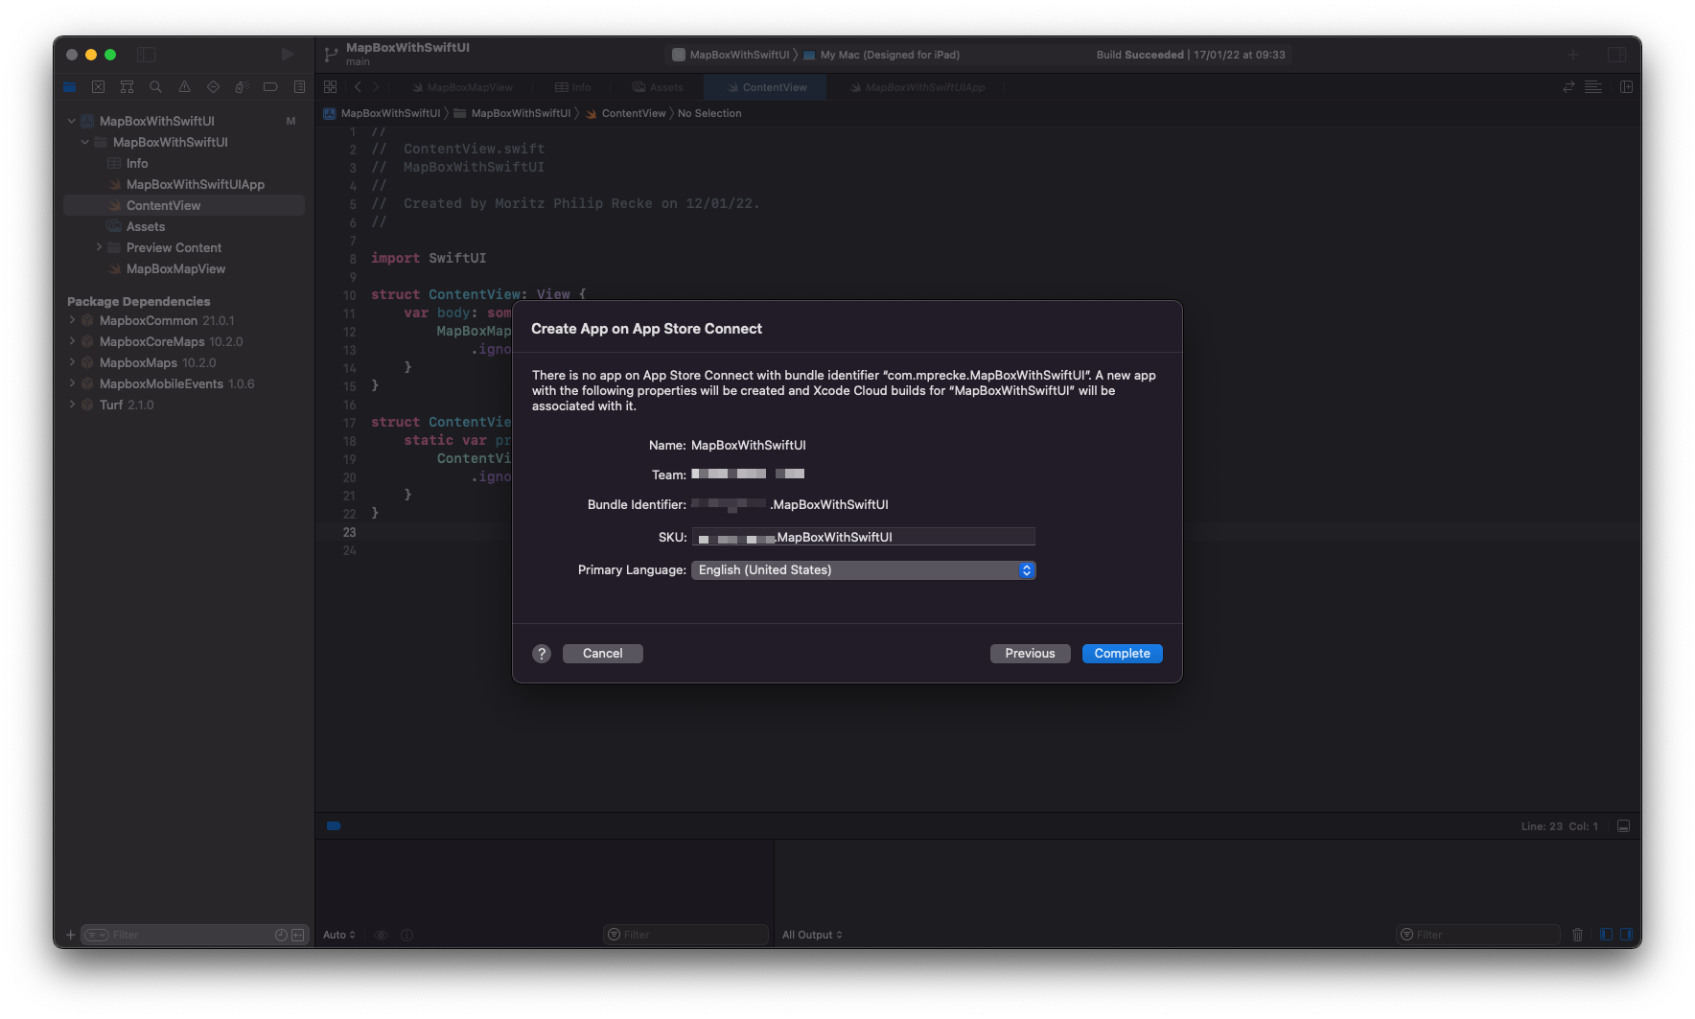Click the help question mark button
Screen dimensions: 1695x1019
click(542, 654)
